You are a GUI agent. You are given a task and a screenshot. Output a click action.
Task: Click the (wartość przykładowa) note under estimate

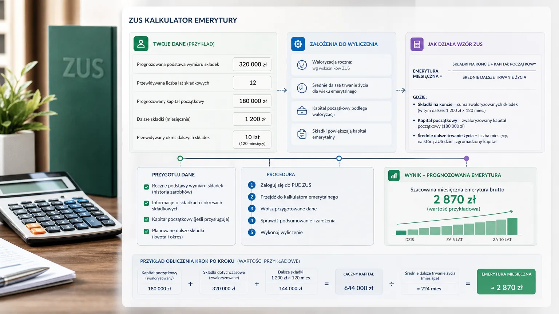click(453, 209)
